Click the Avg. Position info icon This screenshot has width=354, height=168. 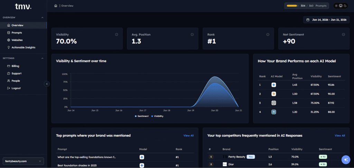192,35
